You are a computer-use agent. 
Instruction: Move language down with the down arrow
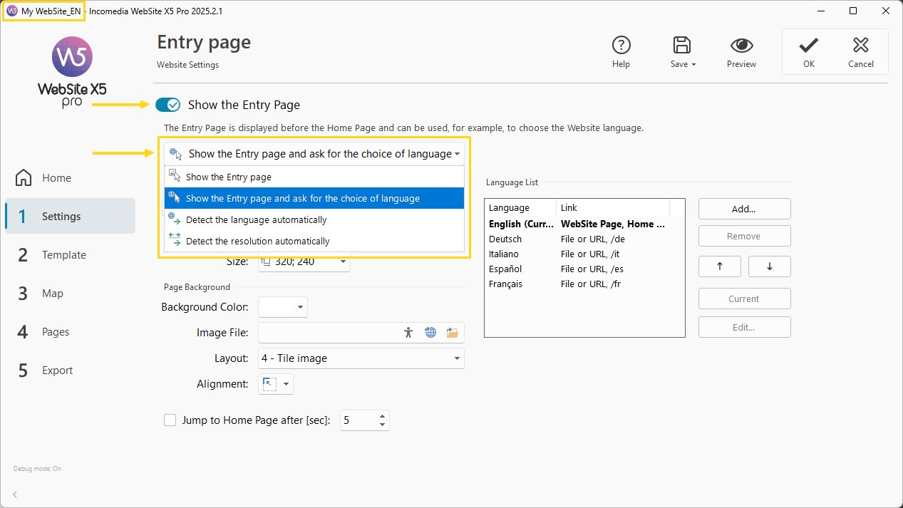pos(769,266)
